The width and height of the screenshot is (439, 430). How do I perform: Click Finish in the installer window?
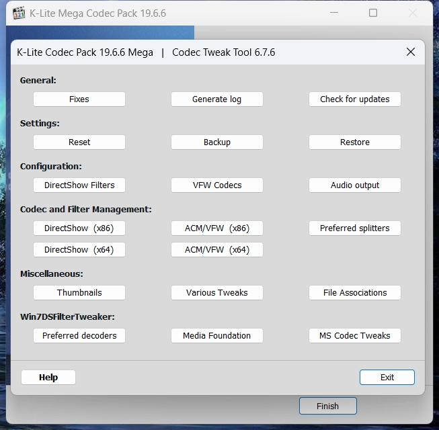[328, 406]
